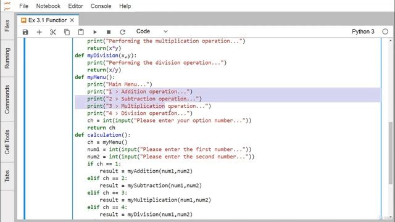
Task: Click the 'elif ch == 2:' line
Action: point(107,178)
